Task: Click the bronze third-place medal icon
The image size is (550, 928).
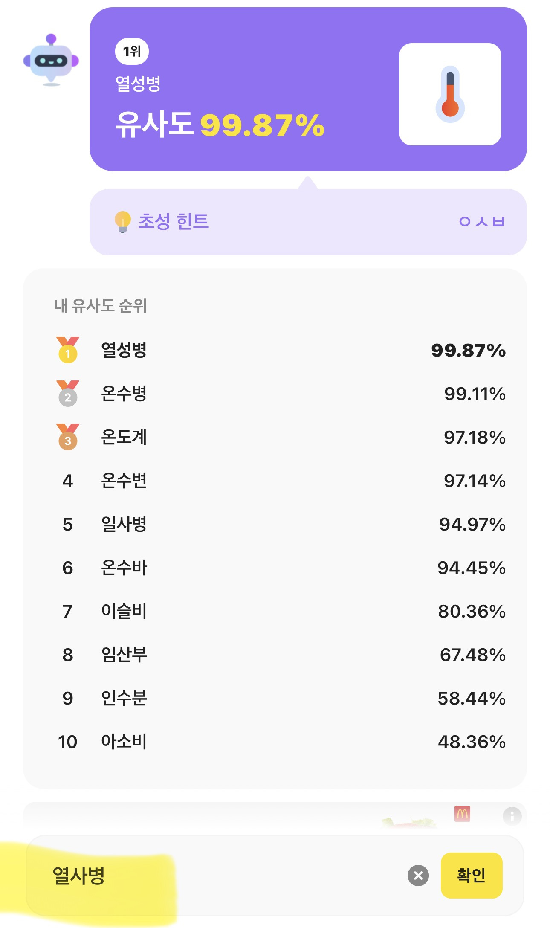Action: (68, 437)
